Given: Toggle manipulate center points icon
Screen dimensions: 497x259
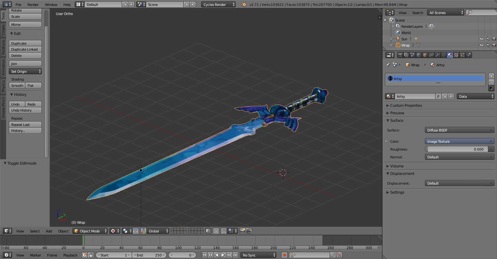Looking at the screenshot, I should [135, 231].
